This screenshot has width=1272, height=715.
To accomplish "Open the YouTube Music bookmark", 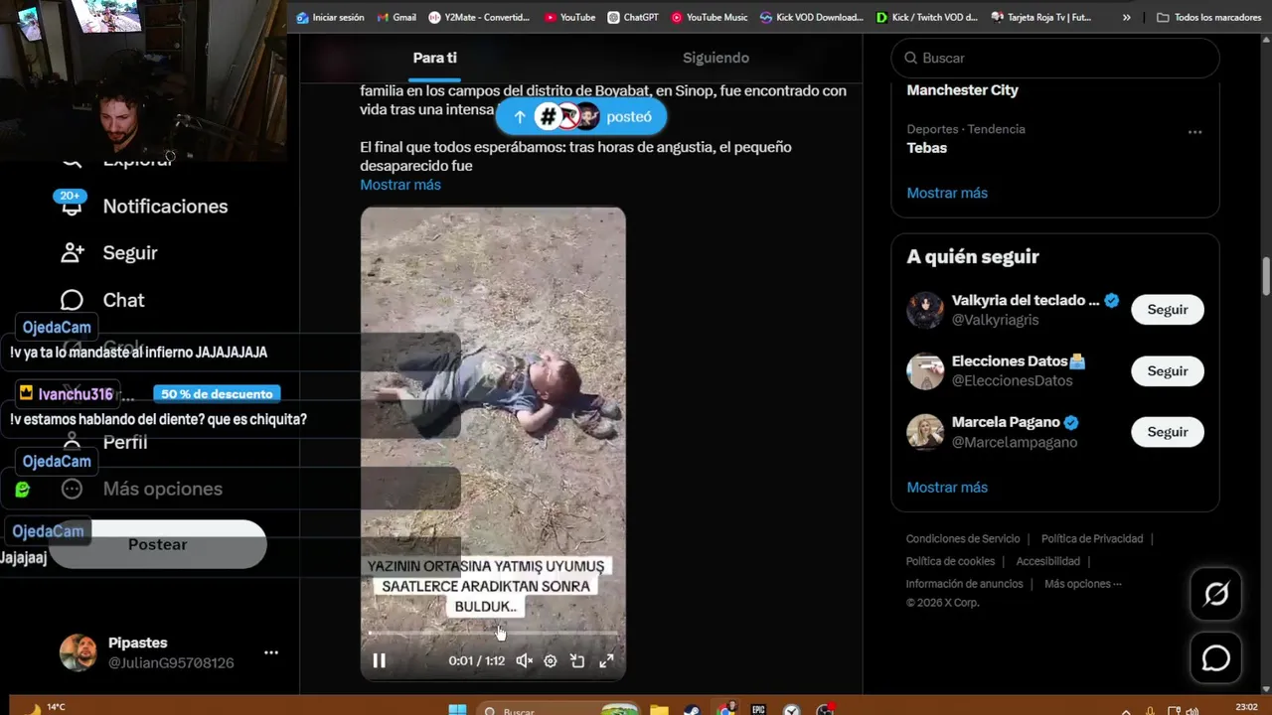I will click(709, 17).
